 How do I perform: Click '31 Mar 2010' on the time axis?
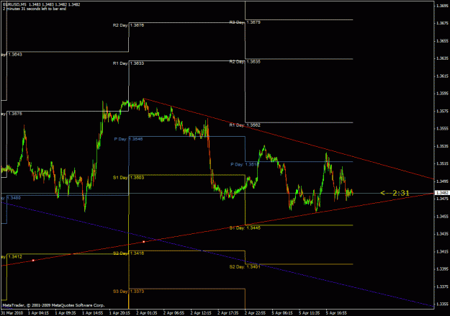pos(12,313)
